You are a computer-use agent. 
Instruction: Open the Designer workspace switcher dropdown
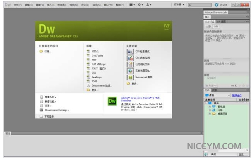179,5
